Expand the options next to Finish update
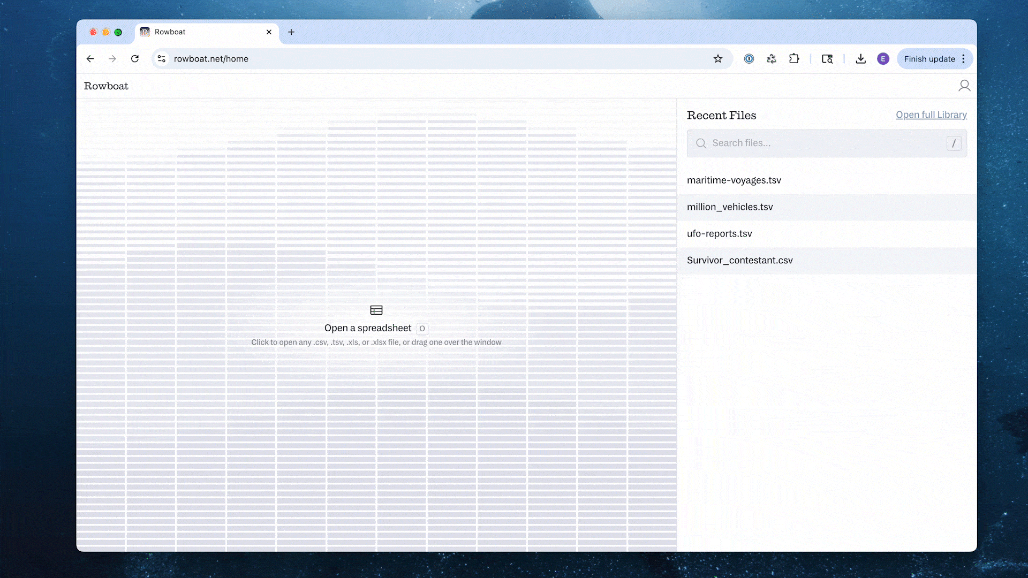The image size is (1028, 578). [x=963, y=59]
